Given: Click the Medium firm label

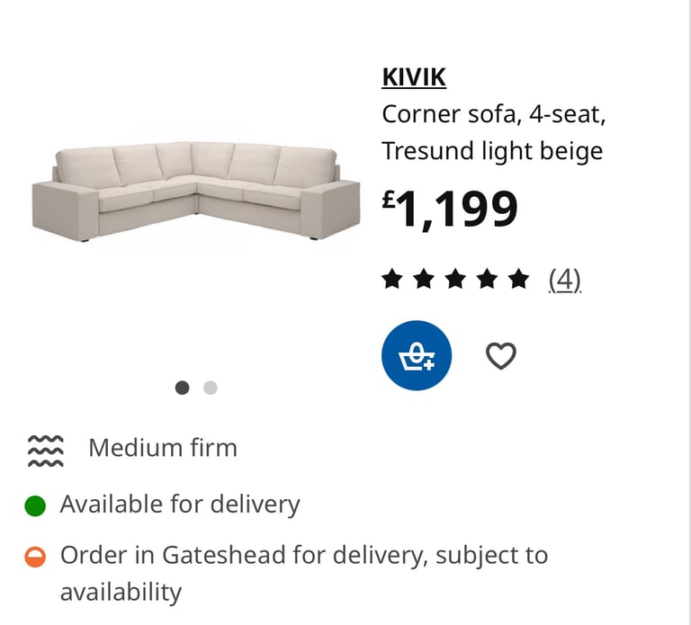Looking at the screenshot, I should pos(163,448).
